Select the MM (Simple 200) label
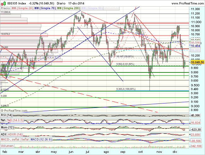This screenshot has height=155, width=205. [68, 8]
